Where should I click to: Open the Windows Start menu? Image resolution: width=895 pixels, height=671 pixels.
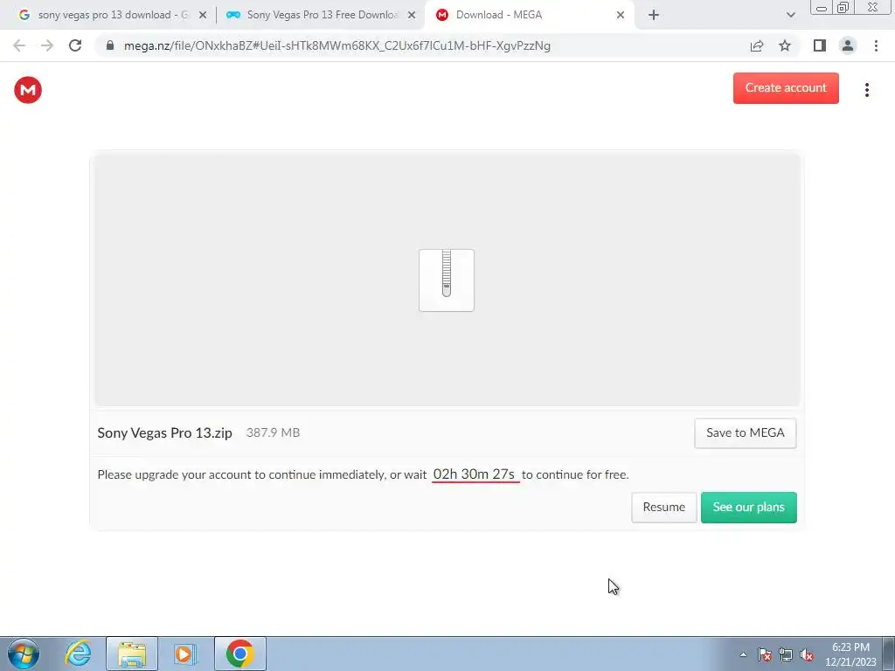[24, 654]
